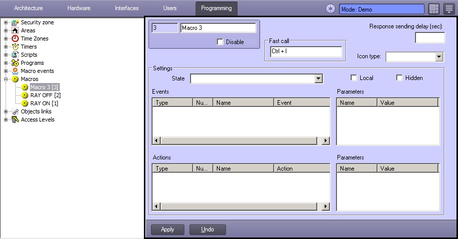Click the Macros gear icon
Screen dimensions: 458x239
pyautogui.click(x=15, y=79)
